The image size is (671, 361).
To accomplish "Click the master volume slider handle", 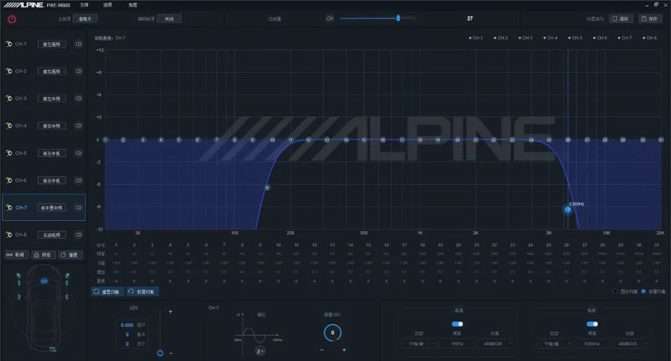I will [398, 18].
